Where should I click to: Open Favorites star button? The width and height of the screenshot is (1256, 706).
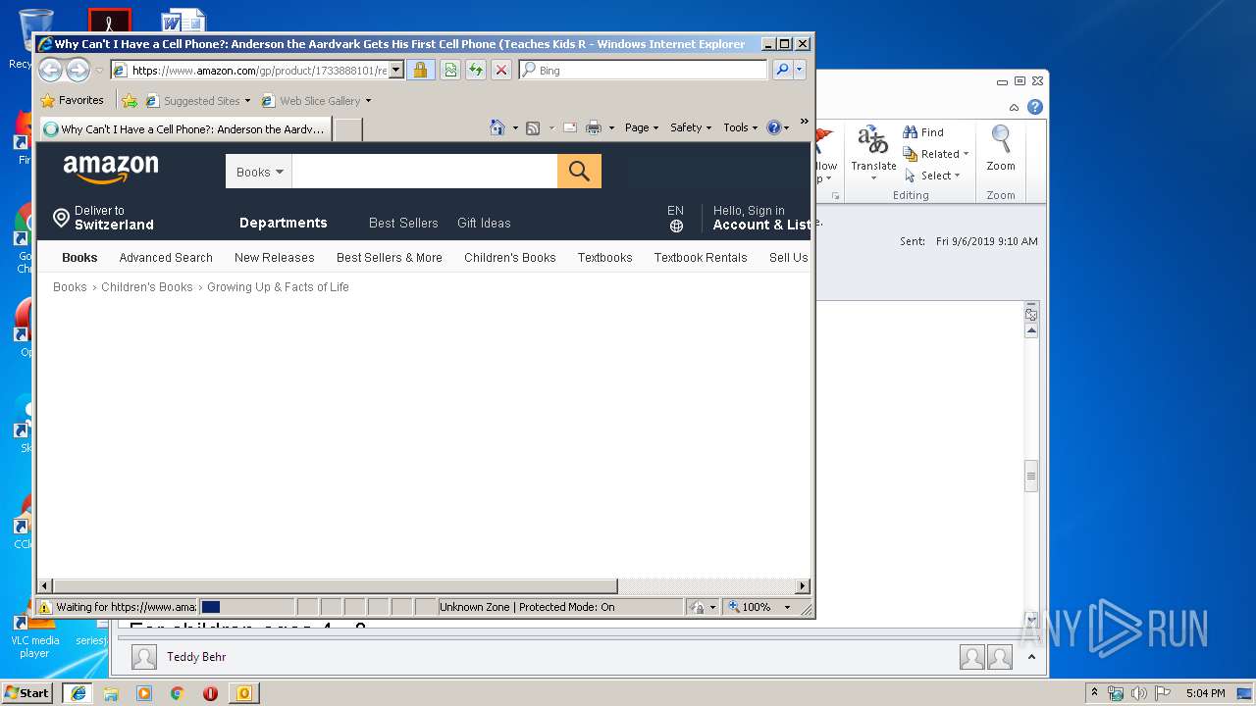[x=73, y=100]
